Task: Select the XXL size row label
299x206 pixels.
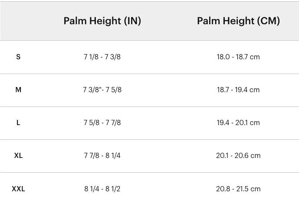Action: 18,189
